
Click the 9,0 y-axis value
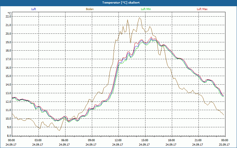pyautogui.click(x=9, y=127)
